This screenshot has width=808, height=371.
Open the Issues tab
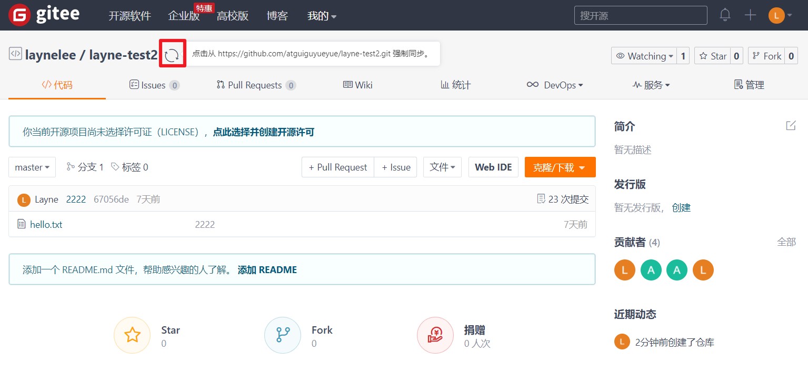tap(154, 85)
